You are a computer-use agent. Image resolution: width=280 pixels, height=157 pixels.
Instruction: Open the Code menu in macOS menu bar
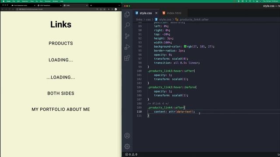(8, 1)
